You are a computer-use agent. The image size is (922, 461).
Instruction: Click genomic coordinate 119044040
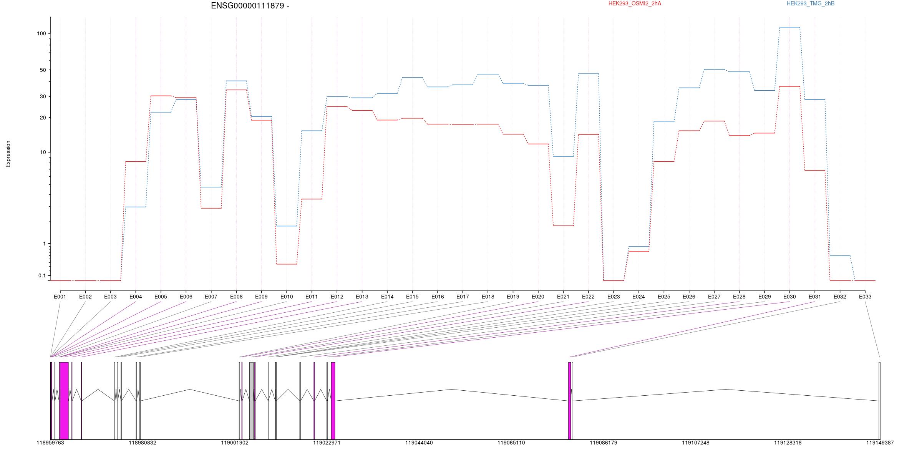tap(419, 443)
